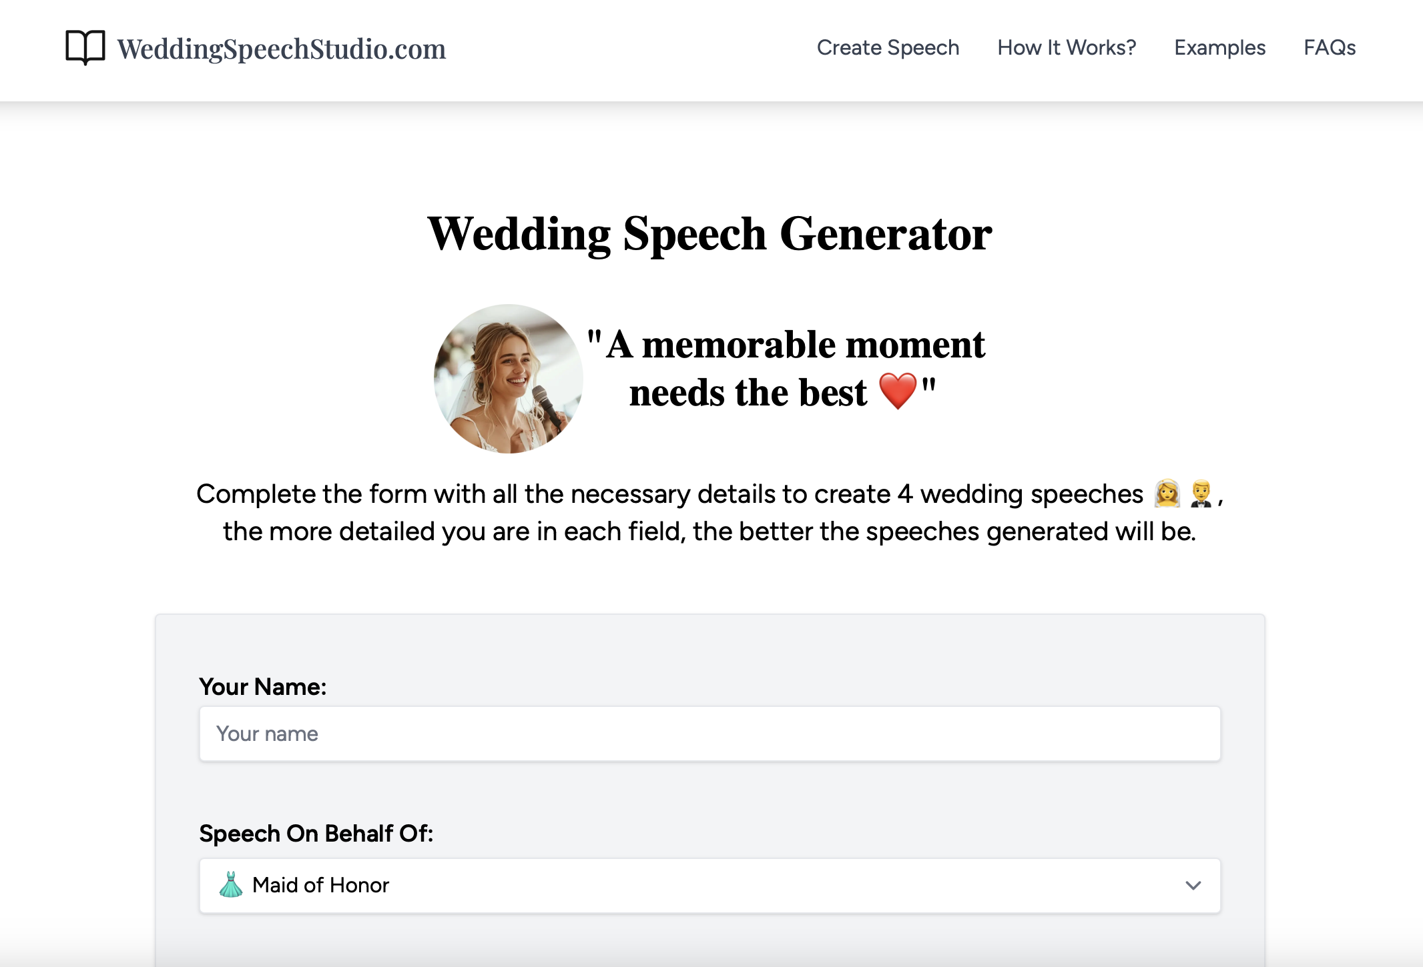Screen dimensions: 1423x967
Task: Click the groom in tuxedo emoji
Action: [x=1201, y=494]
